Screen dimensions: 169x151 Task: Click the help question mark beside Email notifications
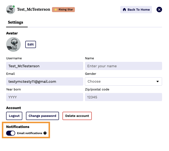click(x=45, y=133)
